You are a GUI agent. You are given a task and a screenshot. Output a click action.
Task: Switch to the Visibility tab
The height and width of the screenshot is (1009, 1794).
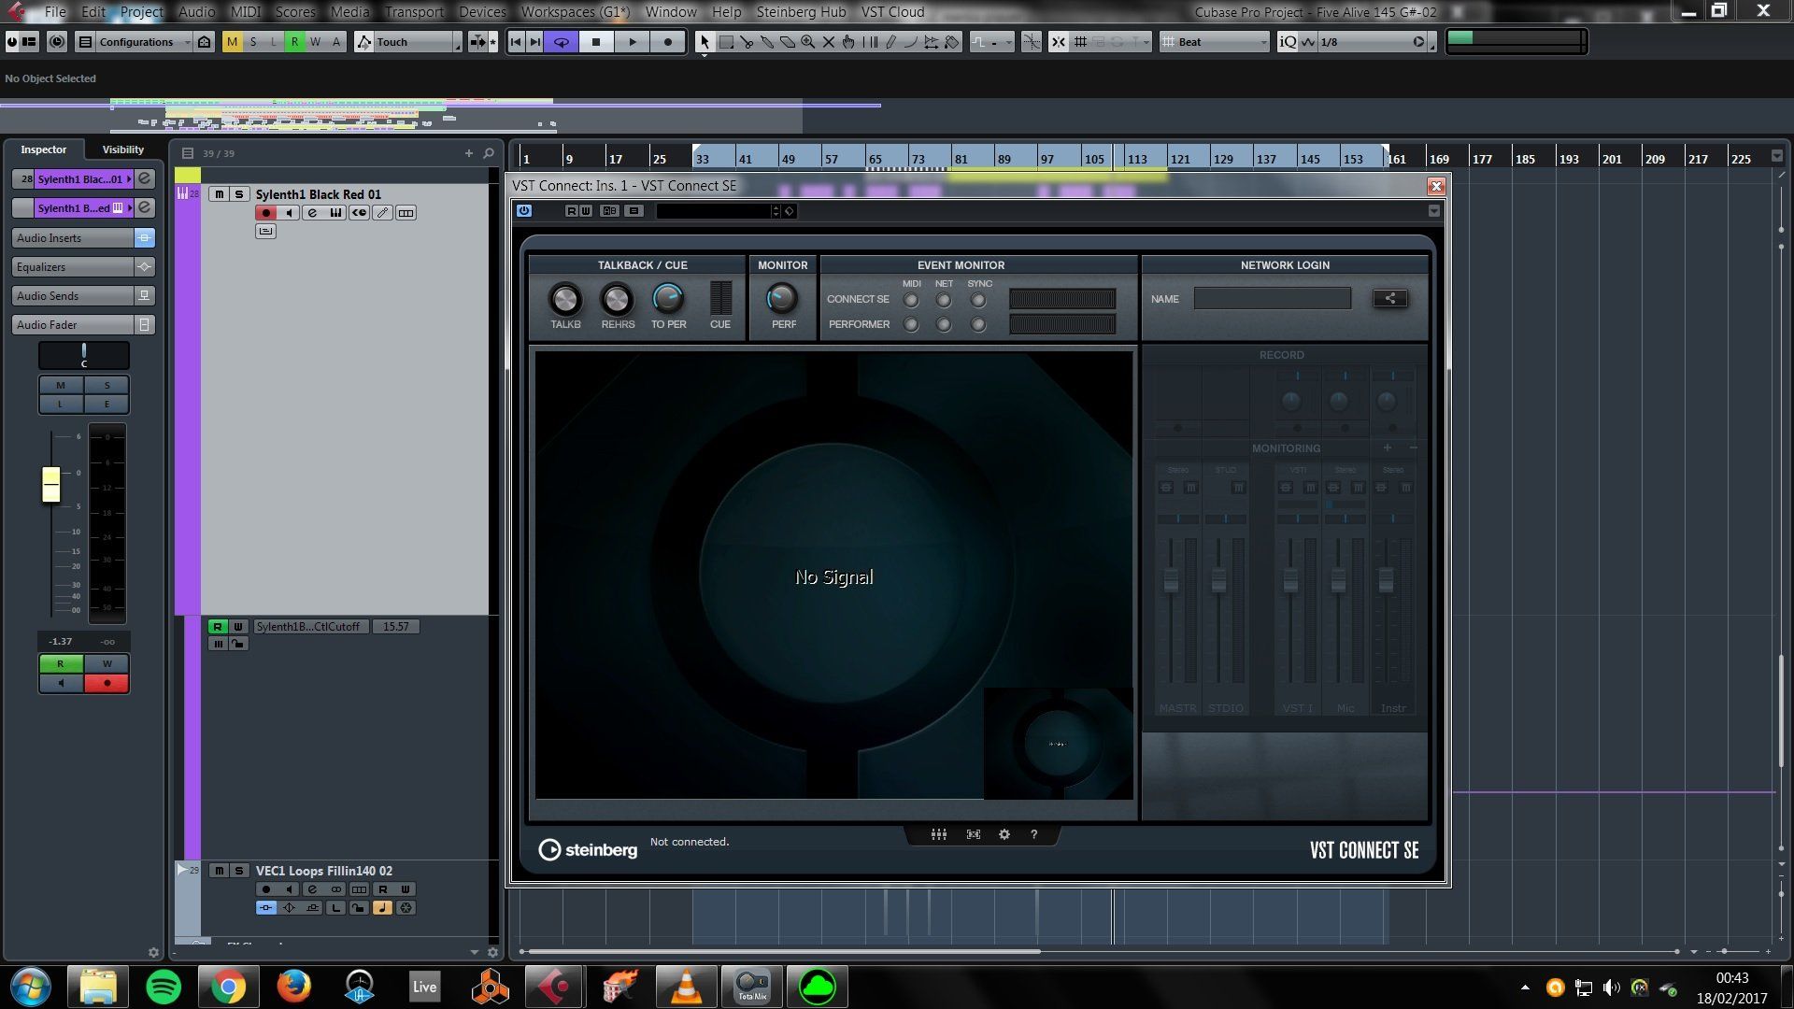122,149
